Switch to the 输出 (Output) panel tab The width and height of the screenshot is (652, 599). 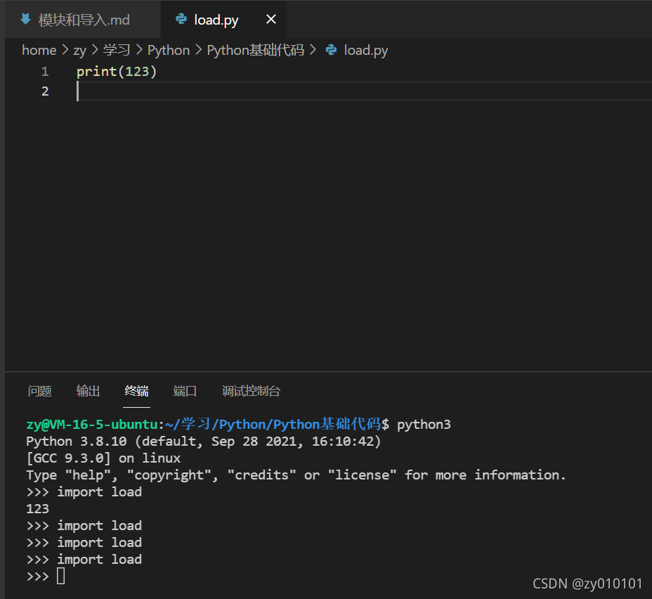[x=89, y=391]
